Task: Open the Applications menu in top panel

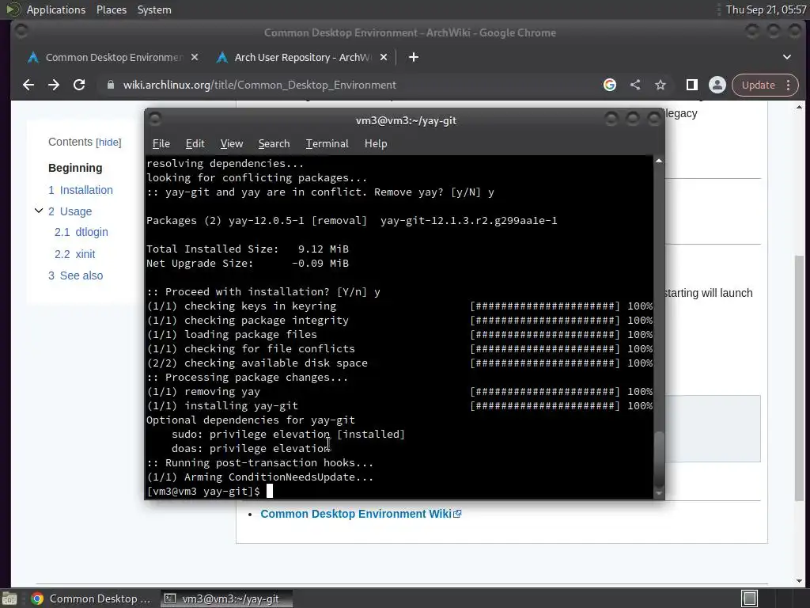Action: [x=56, y=9]
